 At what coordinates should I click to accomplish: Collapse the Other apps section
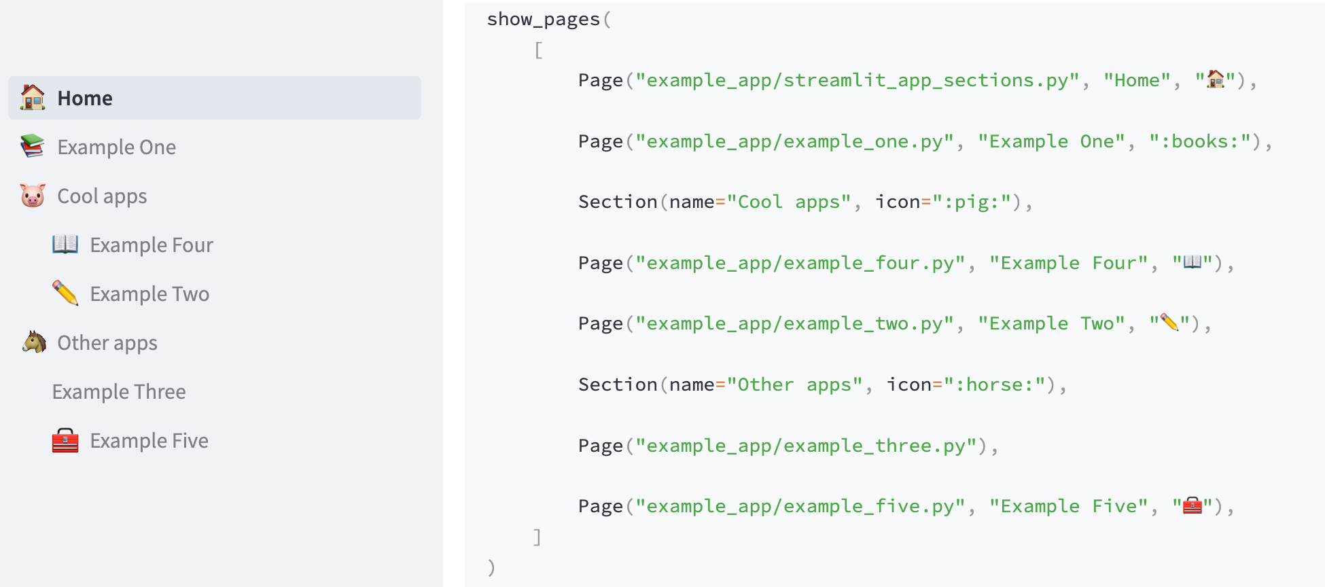pos(107,342)
